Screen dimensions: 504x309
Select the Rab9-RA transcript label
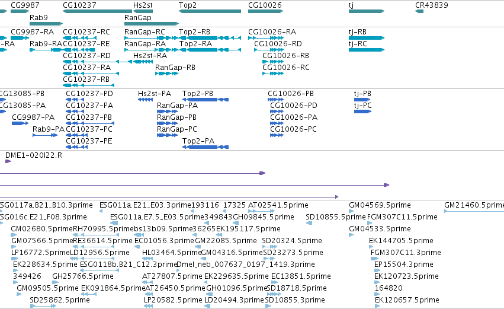pyautogui.click(x=46, y=44)
